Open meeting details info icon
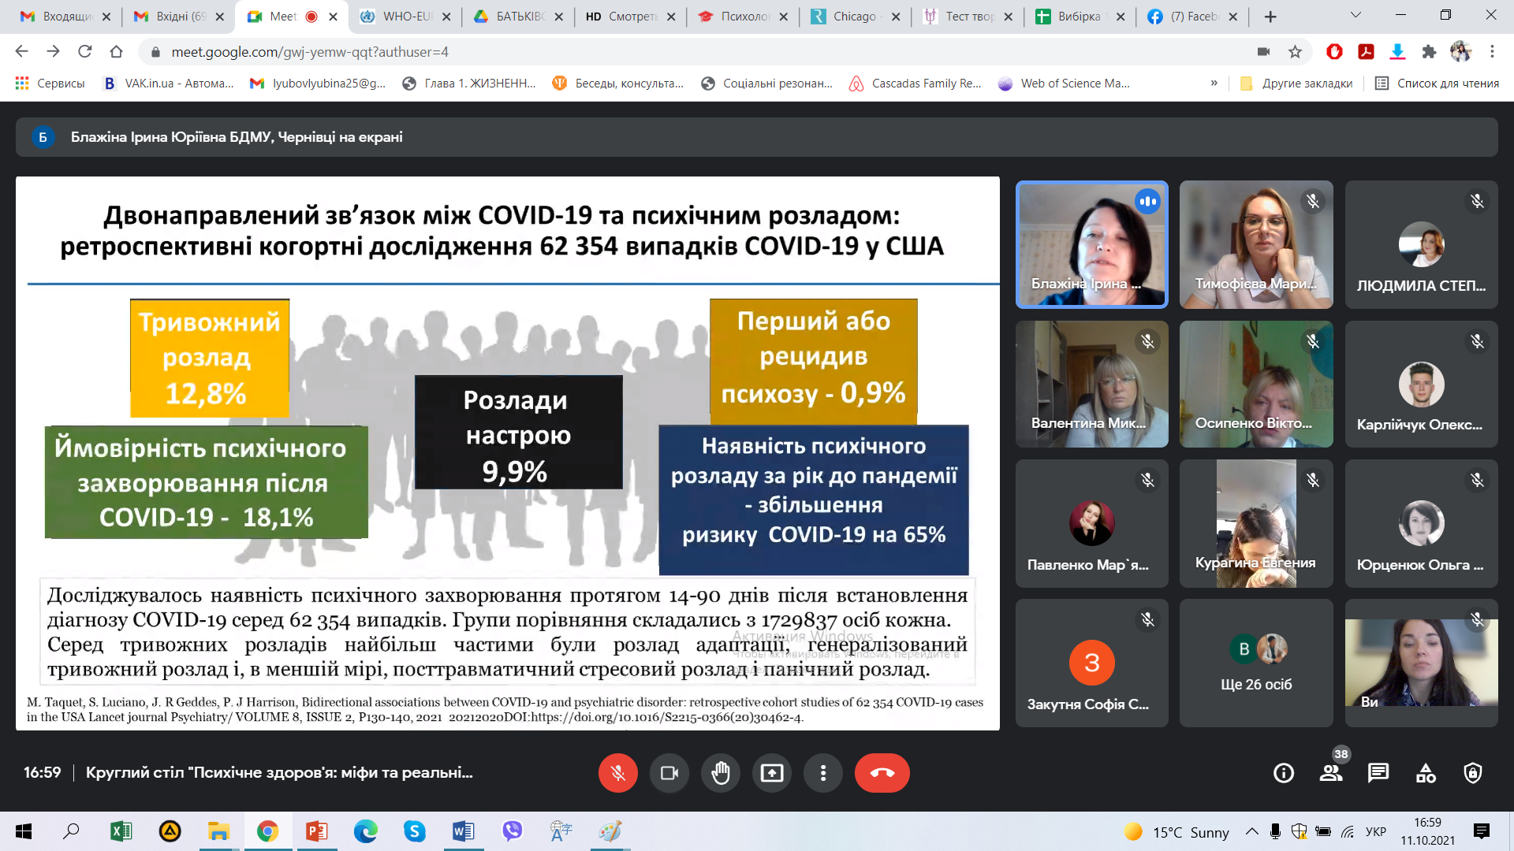This screenshot has width=1514, height=851. (x=1284, y=773)
